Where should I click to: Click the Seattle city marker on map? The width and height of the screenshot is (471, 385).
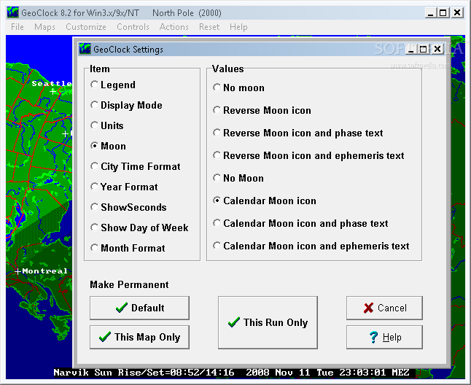(53, 92)
